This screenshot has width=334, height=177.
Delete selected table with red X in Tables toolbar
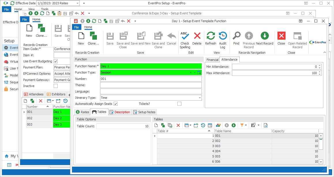coord(178,126)
